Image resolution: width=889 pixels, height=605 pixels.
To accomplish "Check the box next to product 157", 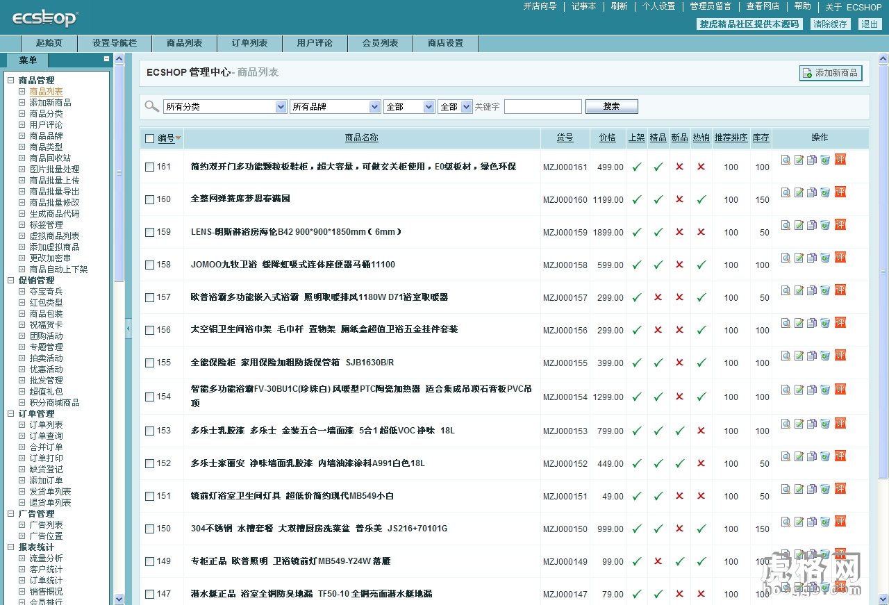I will (x=149, y=297).
